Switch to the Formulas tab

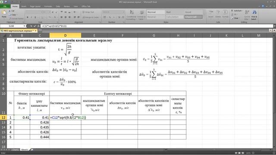48,6
